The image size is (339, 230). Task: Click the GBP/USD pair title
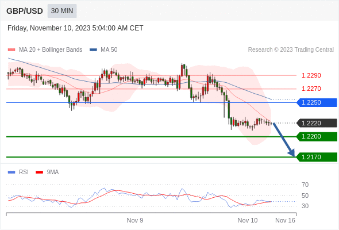click(25, 11)
